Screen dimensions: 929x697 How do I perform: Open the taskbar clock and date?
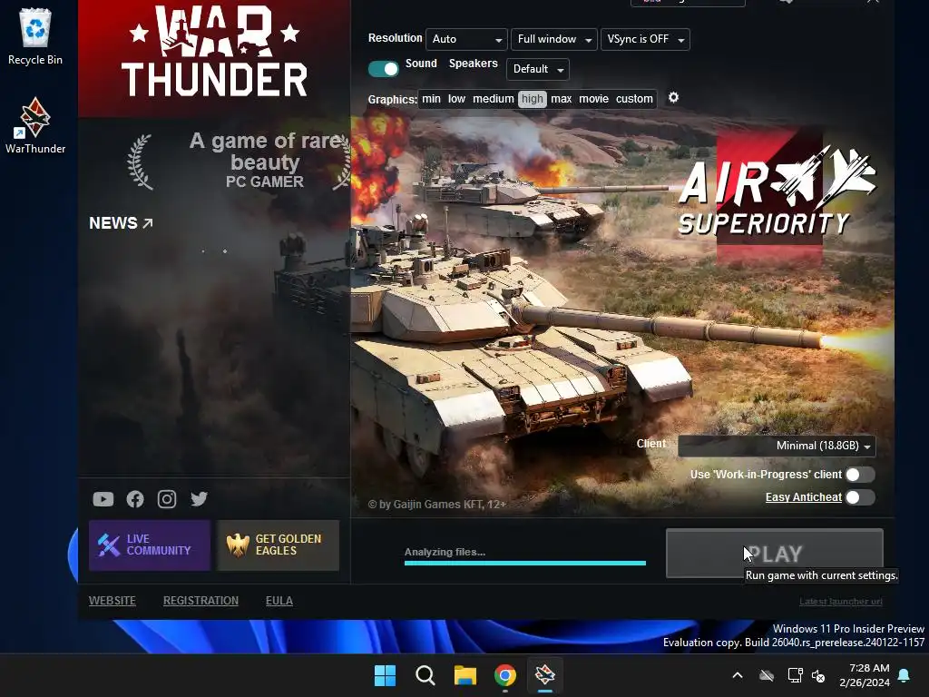pos(865,675)
